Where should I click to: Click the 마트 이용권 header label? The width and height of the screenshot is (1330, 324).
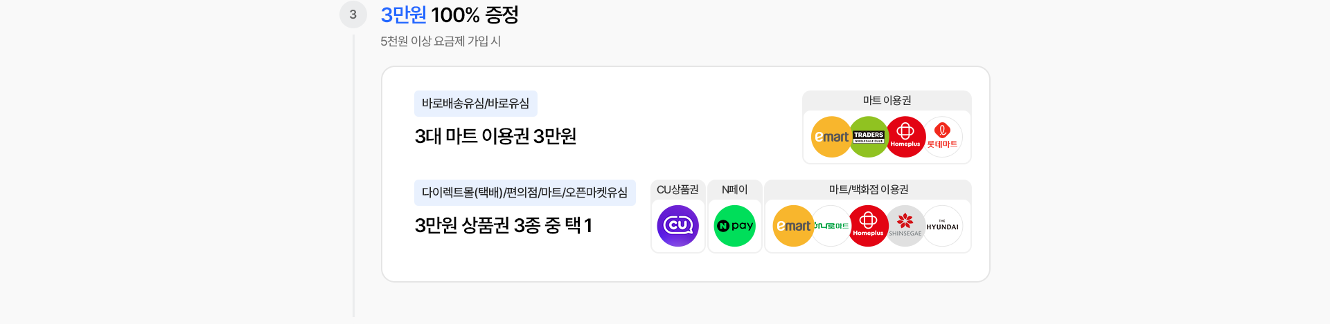[887, 101]
